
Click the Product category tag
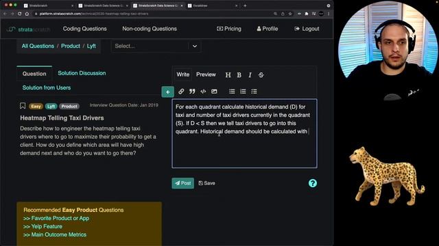pyautogui.click(x=69, y=107)
